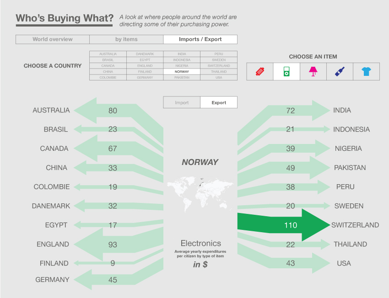Click the India 72 arrow bar
The height and width of the screenshot is (298, 389).
[x=290, y=110]
